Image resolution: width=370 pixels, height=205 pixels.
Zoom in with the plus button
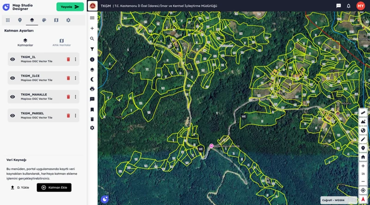point(363,166)
